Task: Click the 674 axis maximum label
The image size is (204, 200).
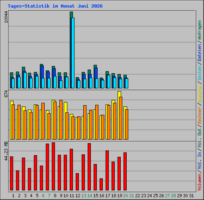Action: (6, 94)
